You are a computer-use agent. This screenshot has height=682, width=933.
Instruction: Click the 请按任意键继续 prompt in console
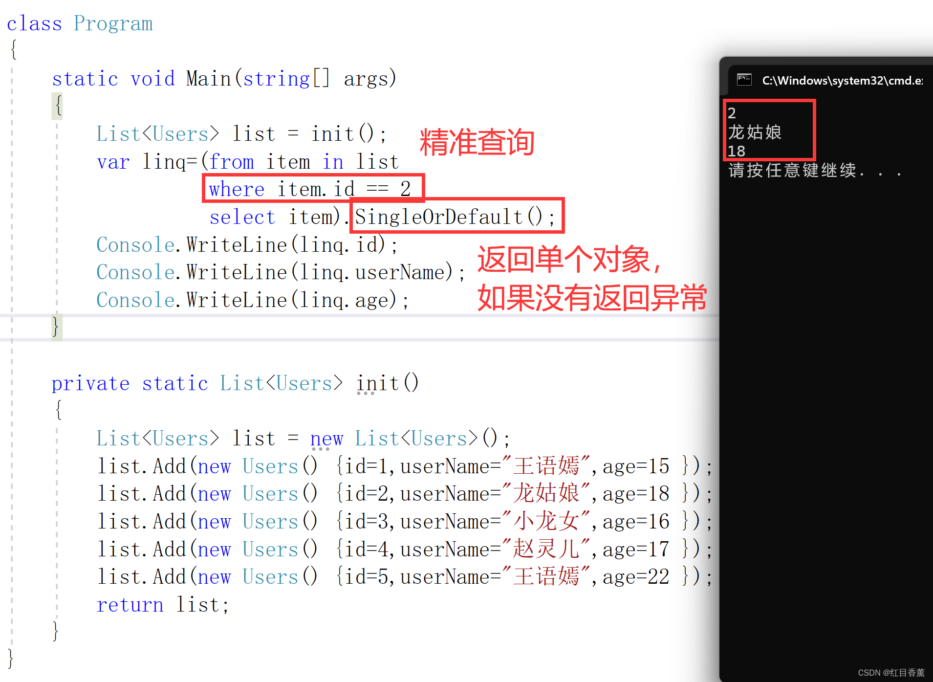(815, 170)
